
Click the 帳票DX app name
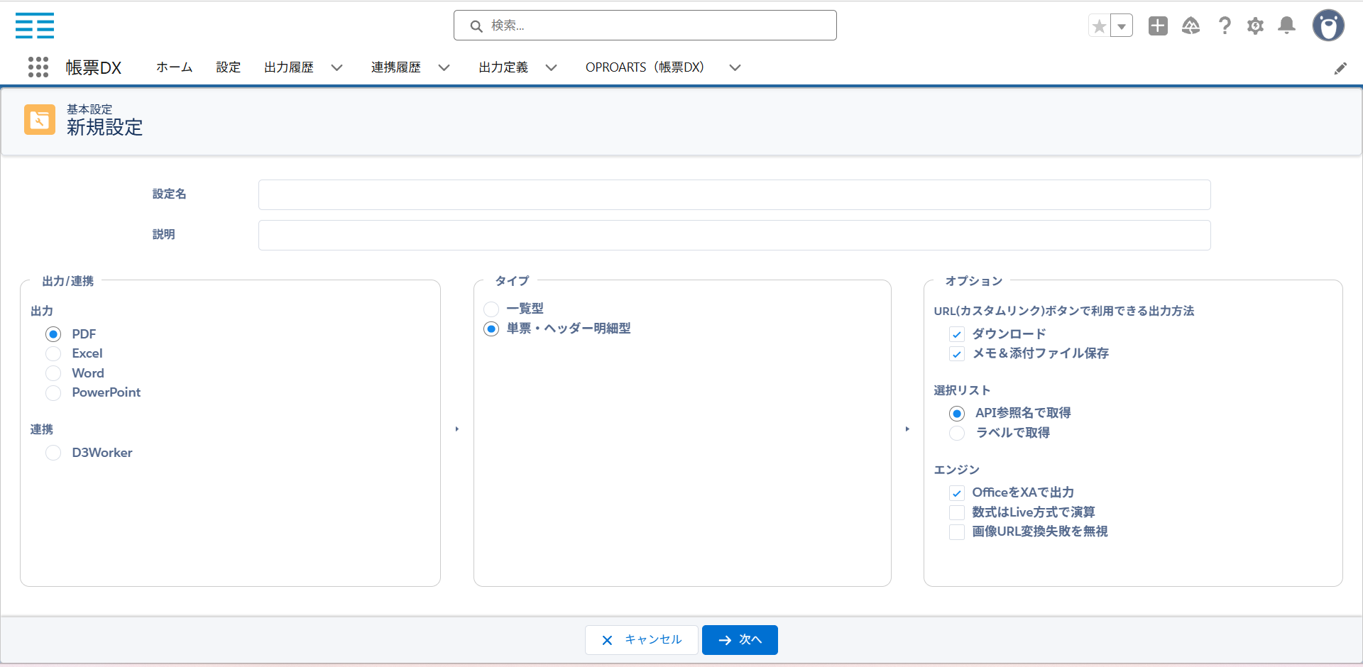tap(94, 67)
